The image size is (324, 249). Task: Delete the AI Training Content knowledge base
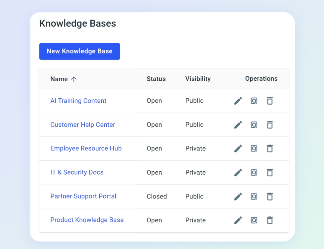[270, 101]
